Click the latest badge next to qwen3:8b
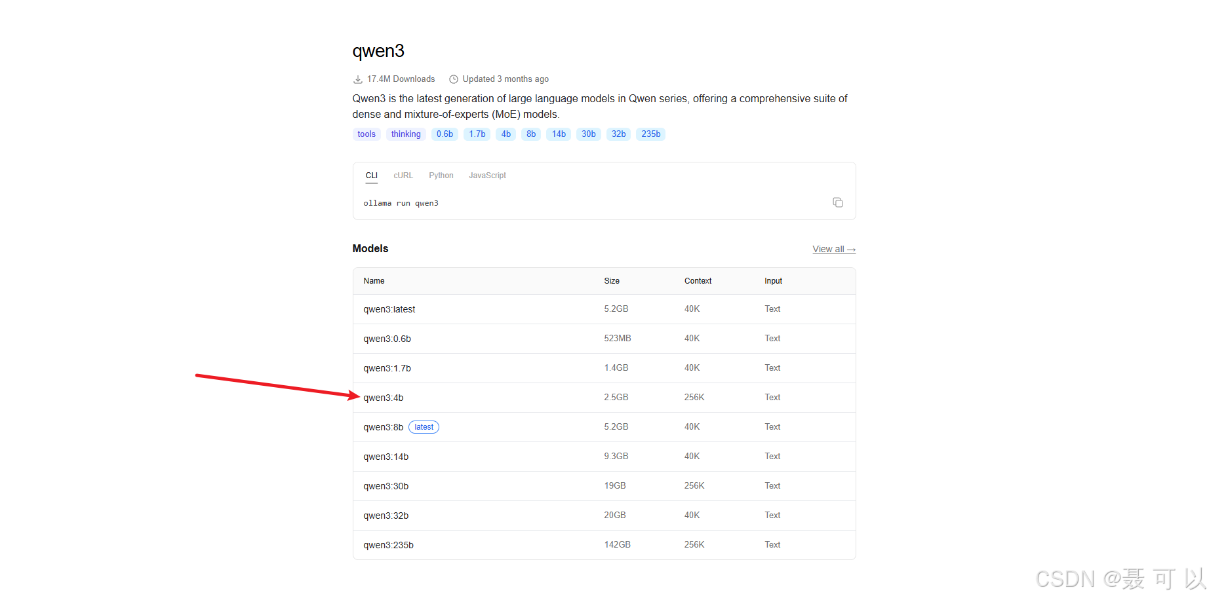The image size is (1209, 600). click(x=424, y=427)
